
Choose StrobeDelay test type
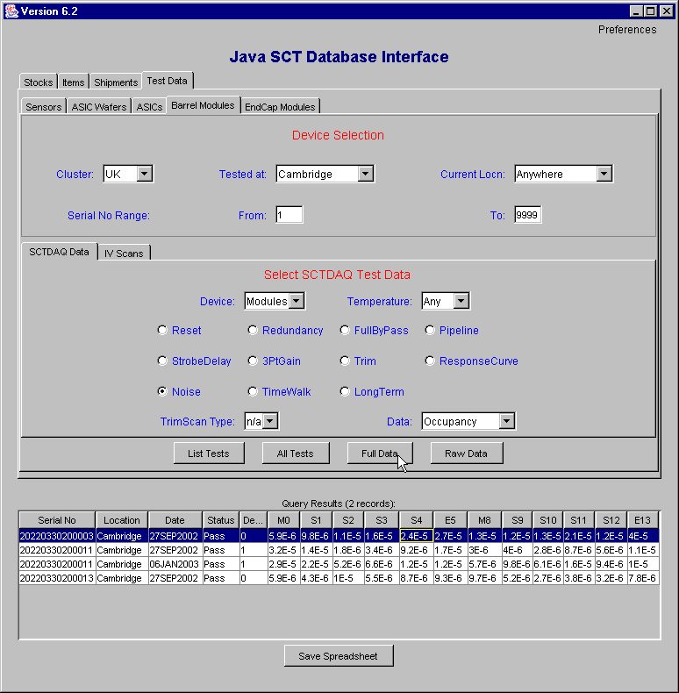coord(162,361)
